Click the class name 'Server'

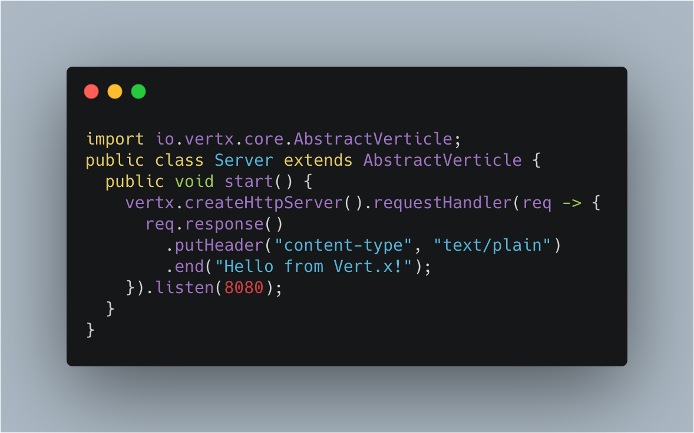point(244,160)
